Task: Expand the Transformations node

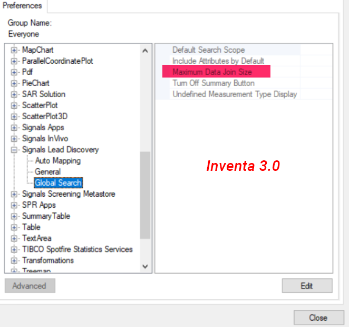Action: 14,261
